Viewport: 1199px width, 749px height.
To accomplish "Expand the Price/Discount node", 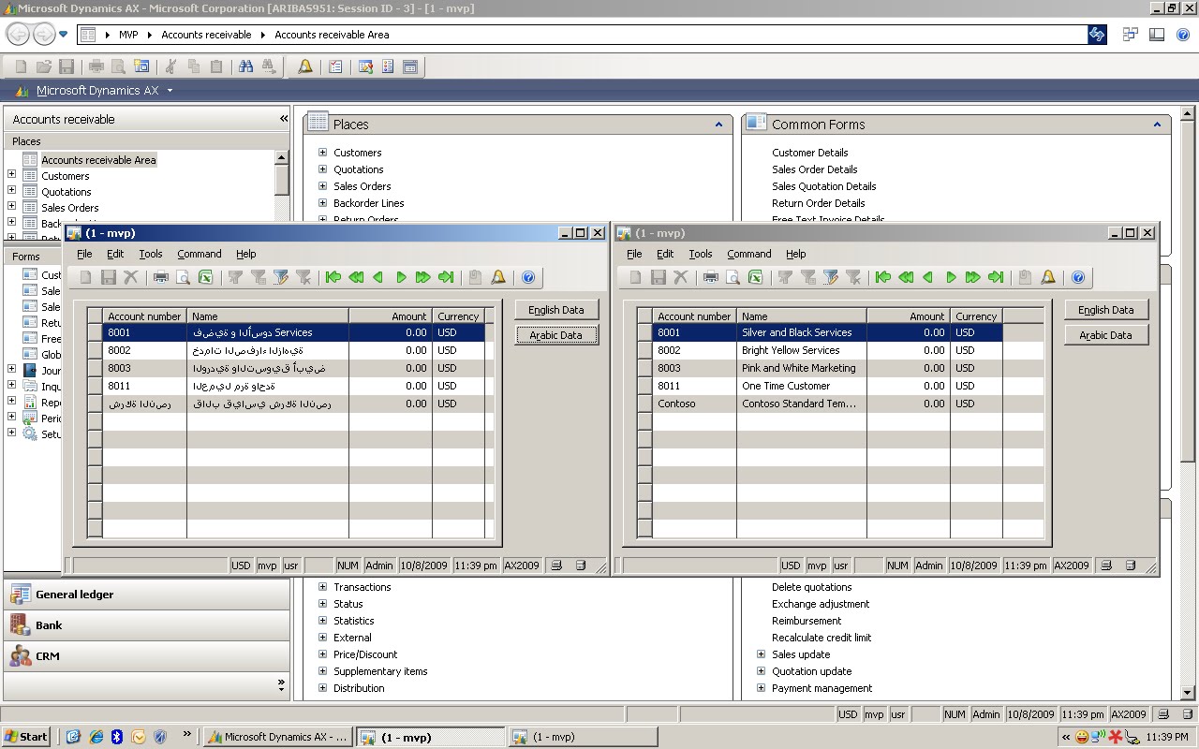I will [x=323, y=654].
